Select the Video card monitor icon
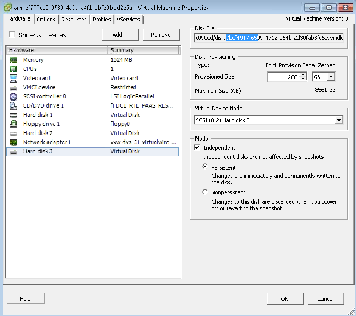 pyautogui.click(x=14, y=78)
